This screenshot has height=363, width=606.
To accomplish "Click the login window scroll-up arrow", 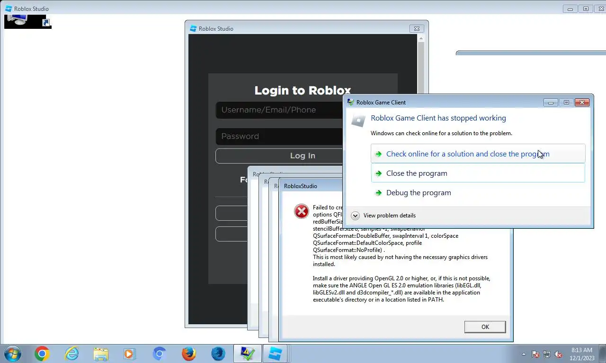I will (421, 38).
